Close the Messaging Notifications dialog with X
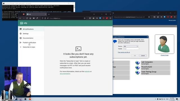Viewport: 180px width, 101px height. click(147, 37)
